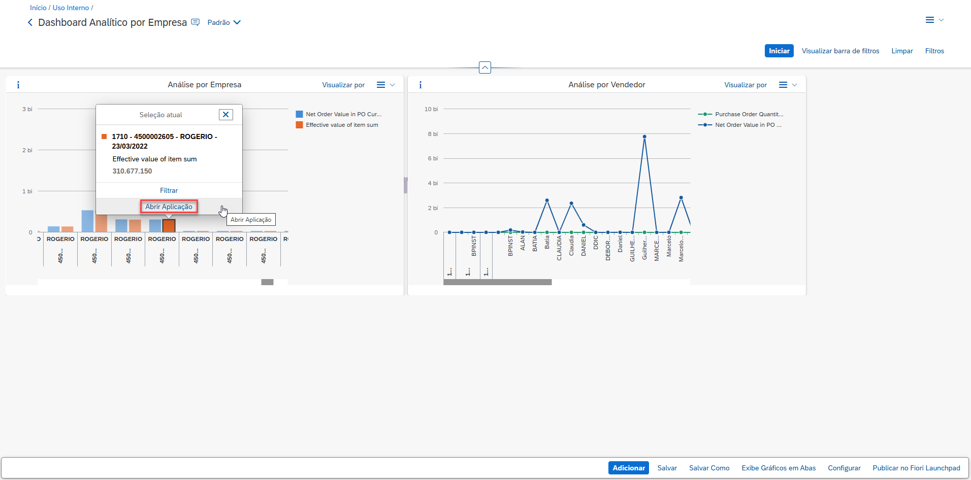Click the Uso Interno breadcrumb link
Screen dimensions: 971x480
[x=71, y=8]
